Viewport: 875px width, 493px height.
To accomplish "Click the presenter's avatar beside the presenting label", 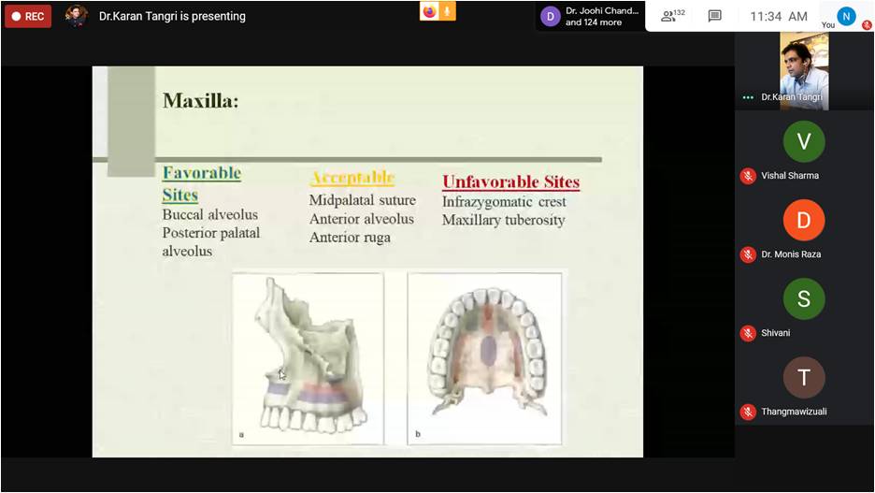I will tap(77, 16).
